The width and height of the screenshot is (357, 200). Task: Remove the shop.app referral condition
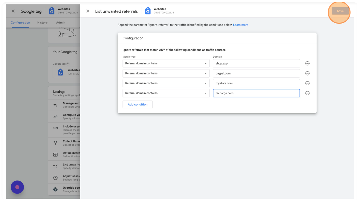(308, 63)
